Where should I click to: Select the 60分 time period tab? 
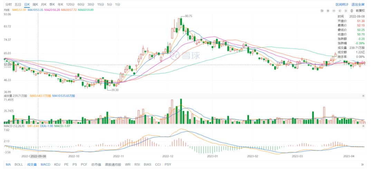[81, 4]
